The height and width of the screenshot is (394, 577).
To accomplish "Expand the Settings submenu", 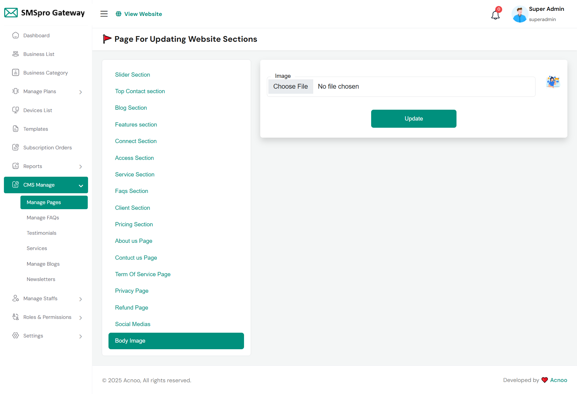I will [x=81, y=336].
